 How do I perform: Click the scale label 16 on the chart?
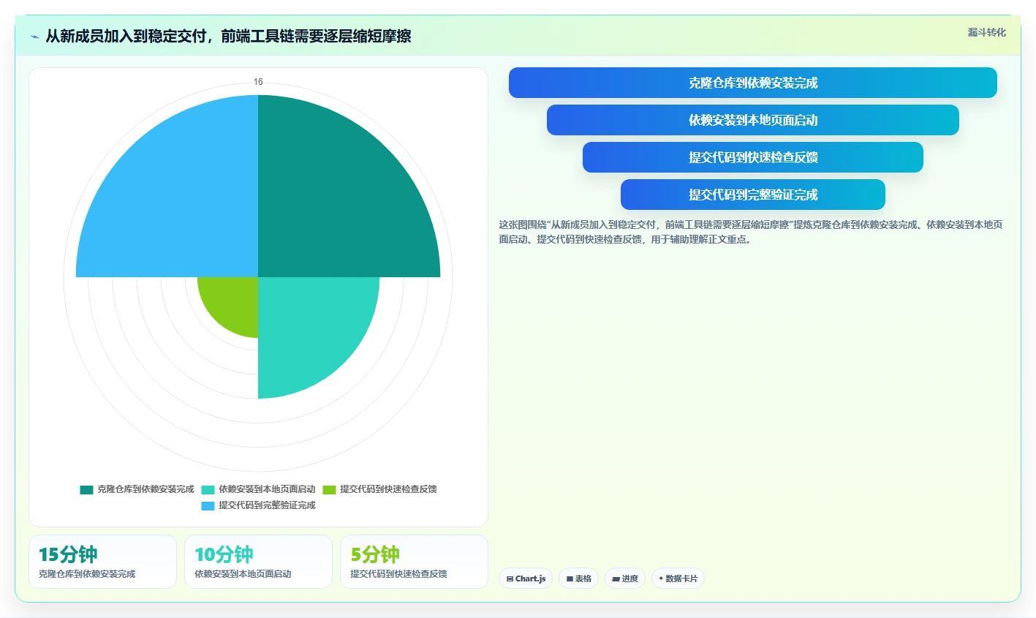(258, 82)
